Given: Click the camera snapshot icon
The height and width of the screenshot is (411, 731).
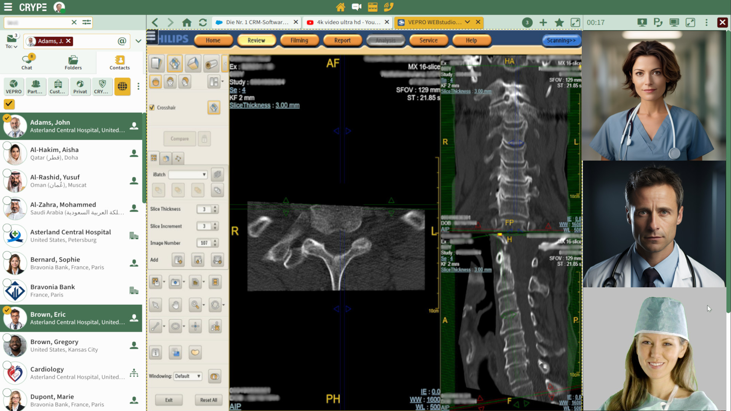Looking at the screenshot, I should coord(175,282).
